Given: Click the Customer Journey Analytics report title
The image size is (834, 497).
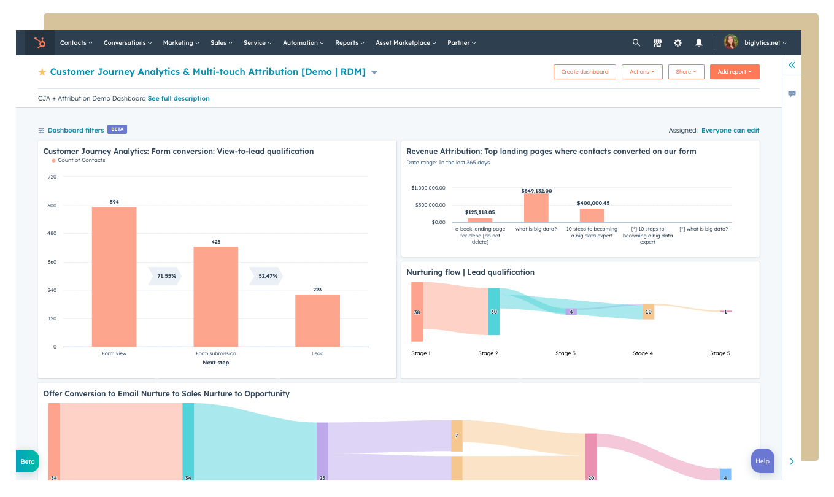Looking at the screenshot, I should (x=179, y=152).
